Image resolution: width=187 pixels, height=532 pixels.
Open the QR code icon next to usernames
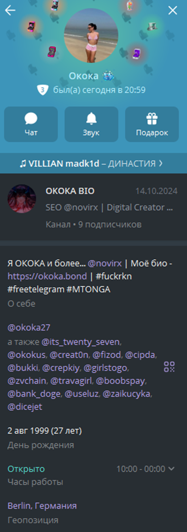click(x=169, y=366)
